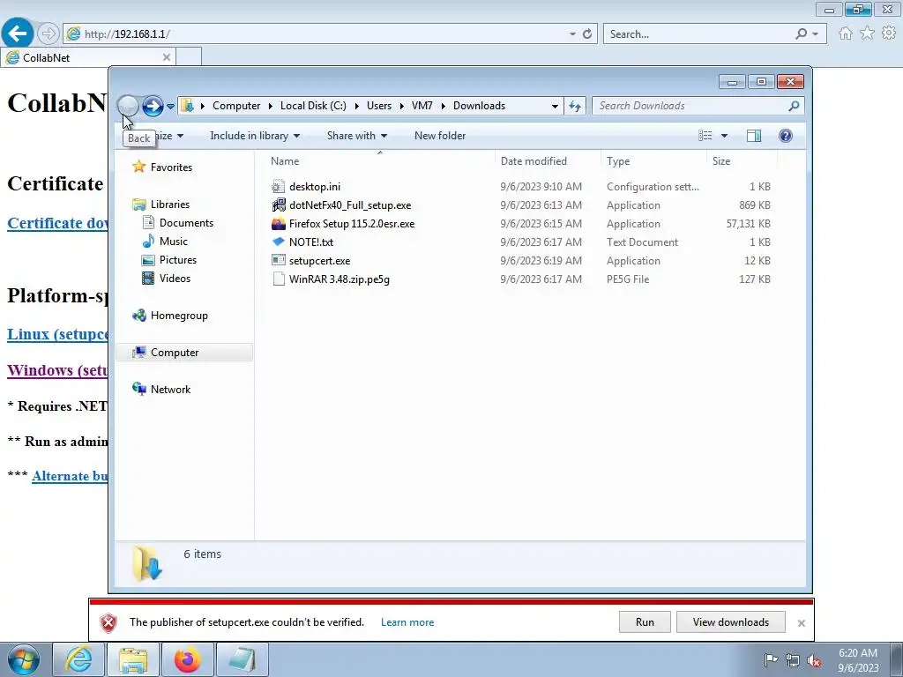Open the Documents library
The height and width of the screenshot is (677, 903).
pos(186,223)
